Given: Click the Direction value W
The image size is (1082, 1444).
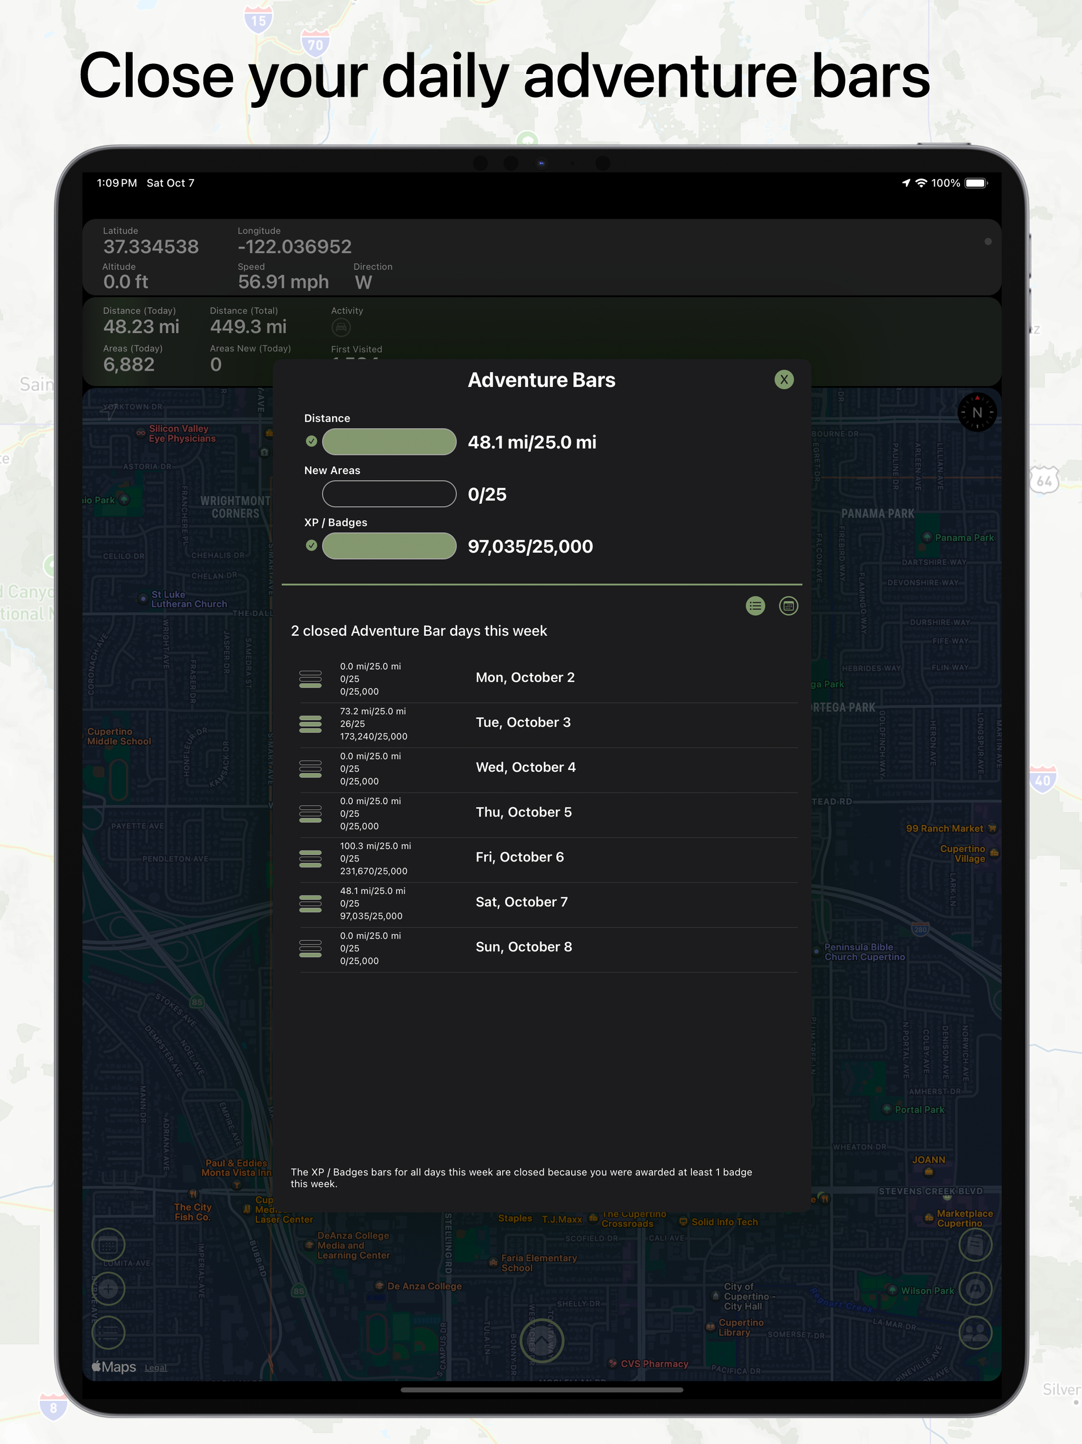Looking at the screenshot, I should point(363,282).
